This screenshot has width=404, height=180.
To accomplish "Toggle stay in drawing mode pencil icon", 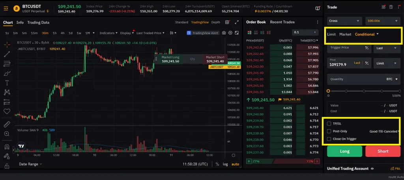I will [x=7, y=156].
